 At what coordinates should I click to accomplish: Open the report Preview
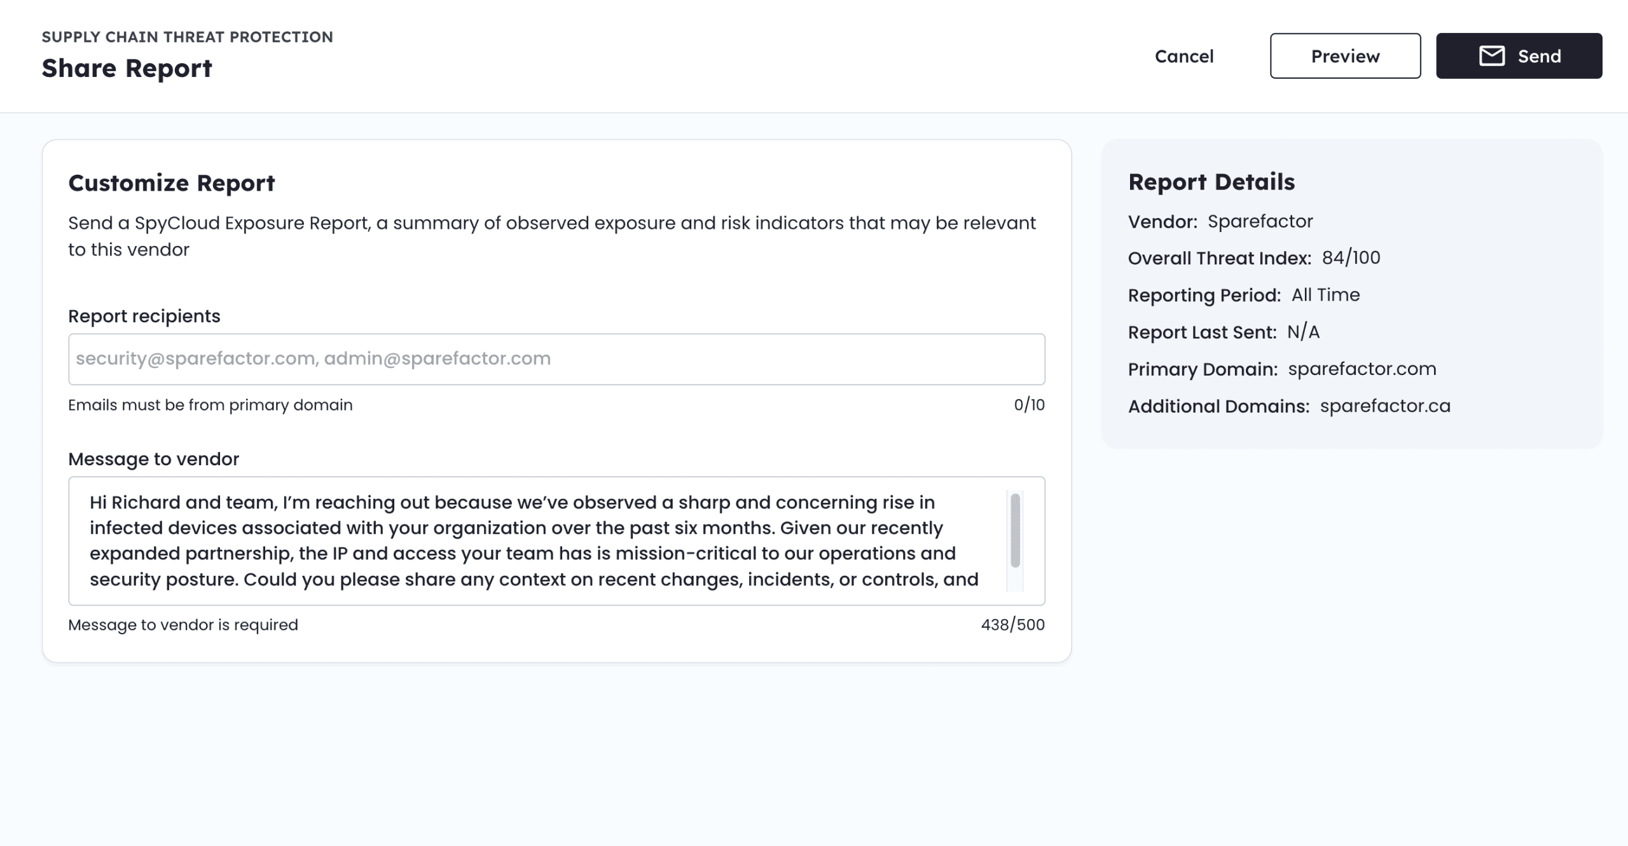(x=1345, y=56)
